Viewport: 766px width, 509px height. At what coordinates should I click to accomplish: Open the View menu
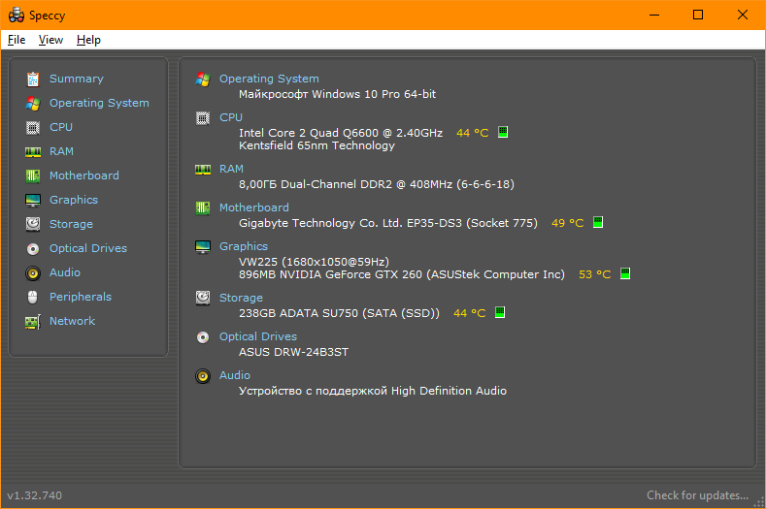pos(50,40)
